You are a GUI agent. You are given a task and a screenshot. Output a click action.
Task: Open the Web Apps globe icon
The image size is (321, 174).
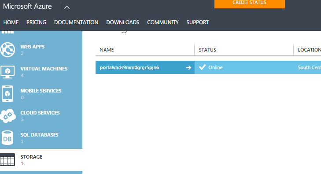(7, 50)
